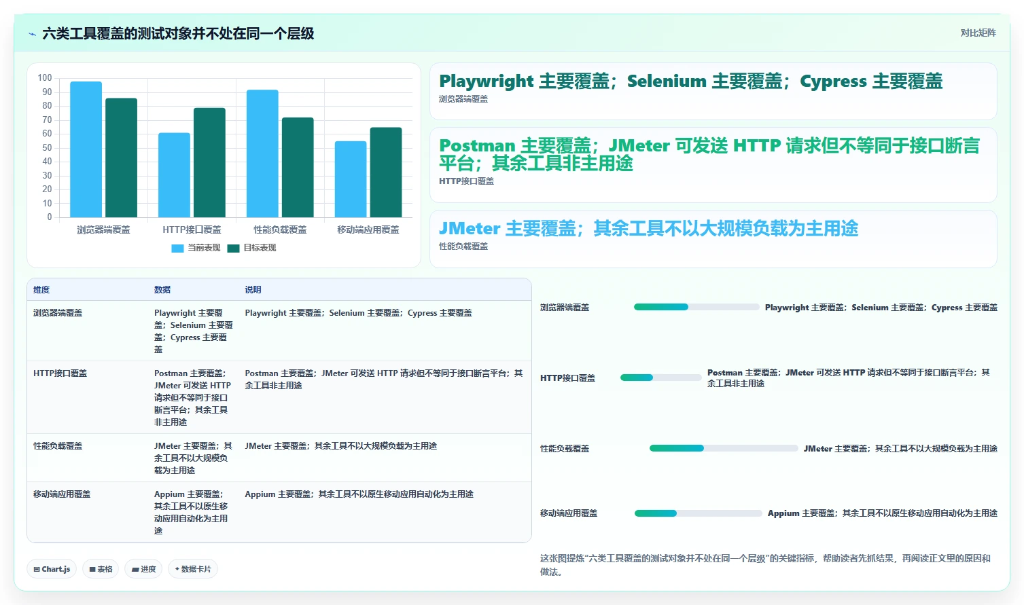1024x605 pixels.
Task: Select the HTTP接口覆盖 table row cell
Action: click(x=60, y=373)
